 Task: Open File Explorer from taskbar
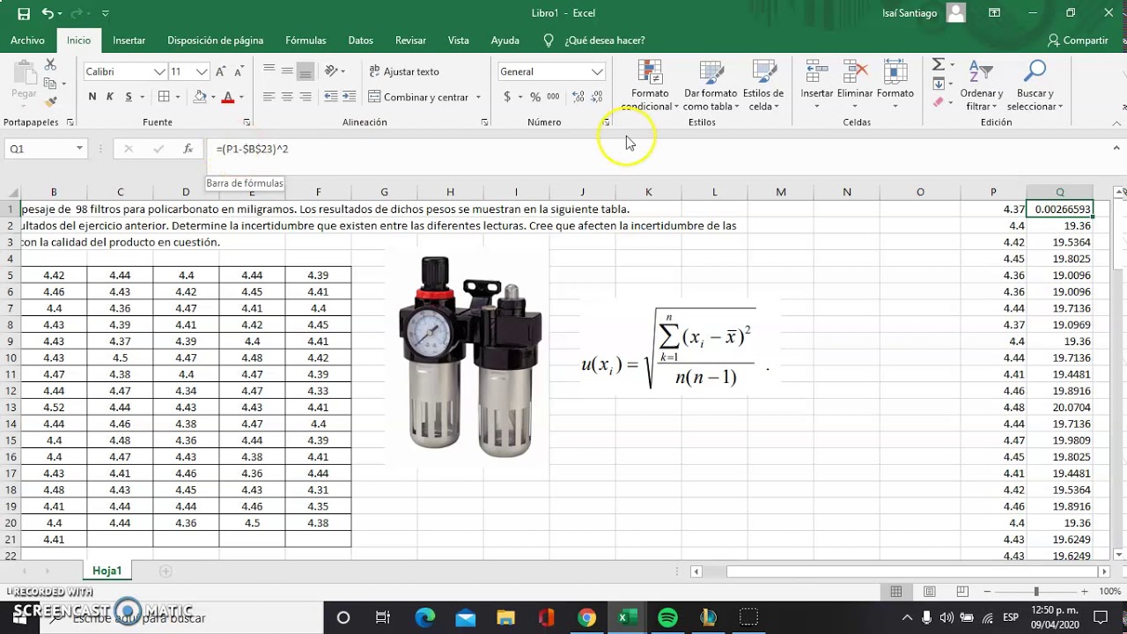(x=505, y=617)
